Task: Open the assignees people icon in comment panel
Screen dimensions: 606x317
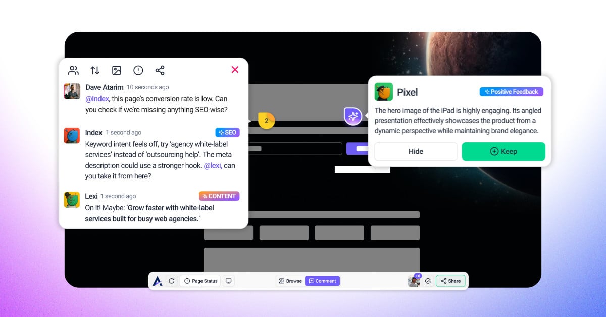Action: point(74,70)
